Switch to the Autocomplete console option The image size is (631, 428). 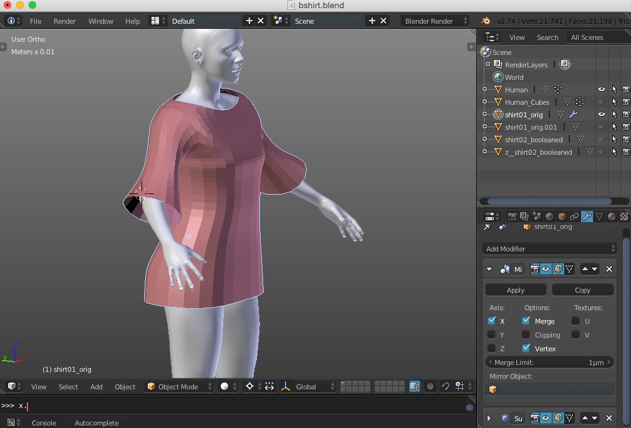(x=96, y=422)
